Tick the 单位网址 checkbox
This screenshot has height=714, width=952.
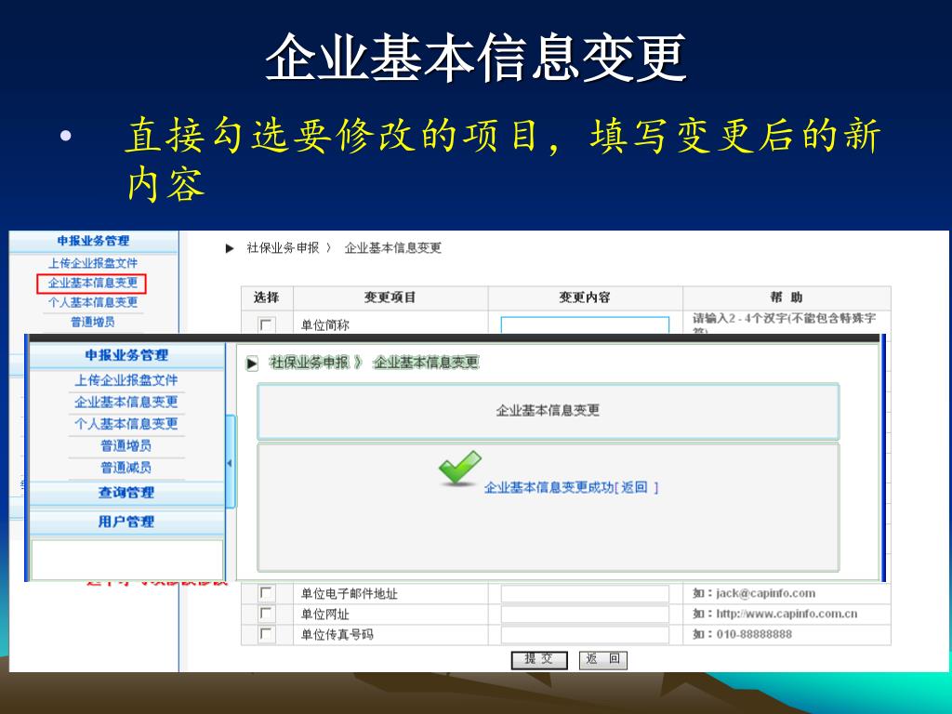266,614
